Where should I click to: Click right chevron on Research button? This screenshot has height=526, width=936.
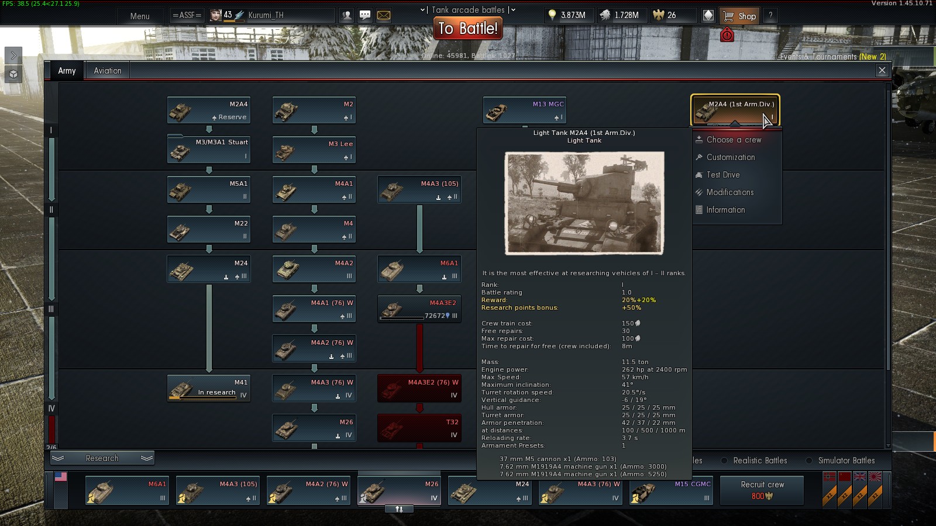[147, 458]
